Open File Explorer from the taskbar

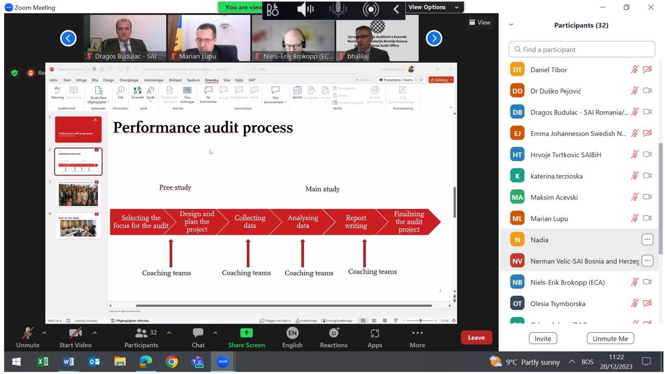point(120,362)
